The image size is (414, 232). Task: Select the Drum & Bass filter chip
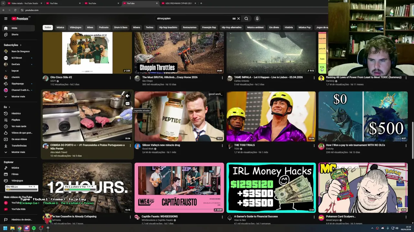tap(121, 27)
